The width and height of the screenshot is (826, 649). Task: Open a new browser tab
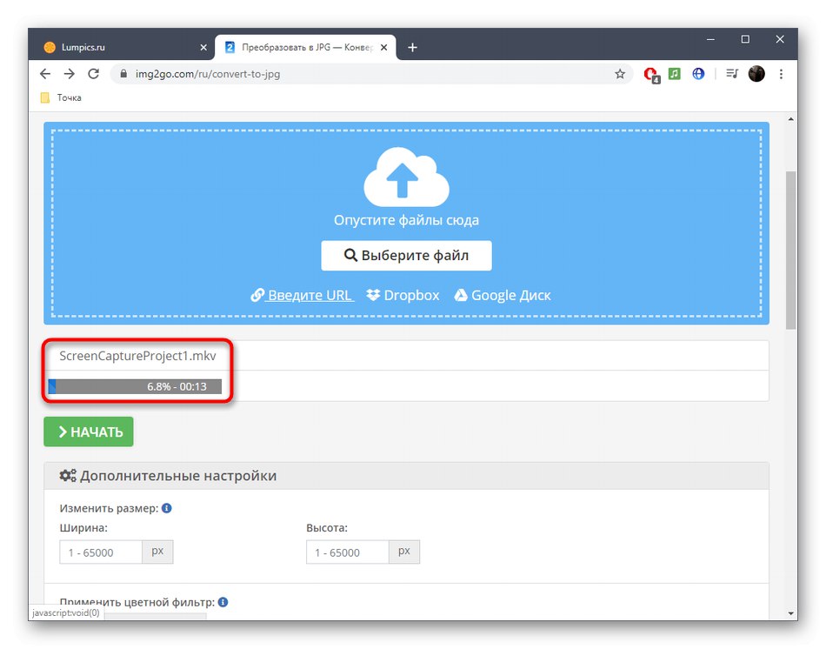(x=412, y=48)
